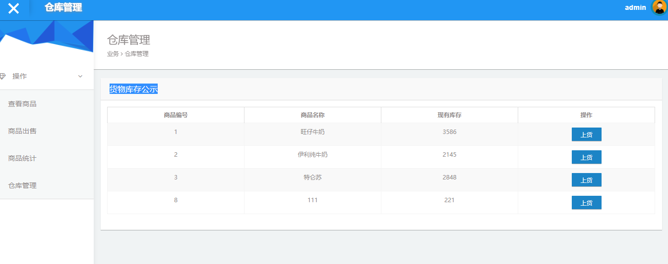Click 上货 for product 111
This screenshot has width=668, height=264.
coord(586,203)
